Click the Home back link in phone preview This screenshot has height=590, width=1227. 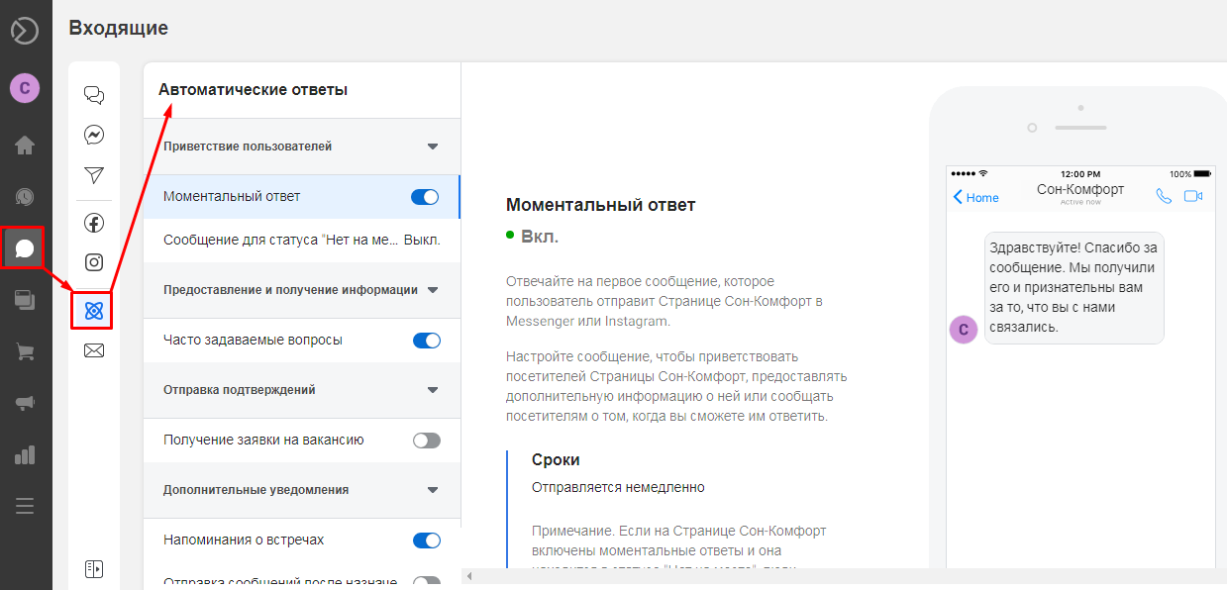coord(975,198)
